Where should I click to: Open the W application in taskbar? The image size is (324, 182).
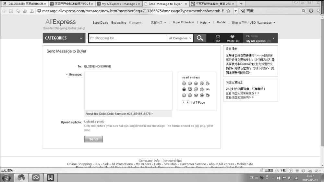click(x=50, y=178)
